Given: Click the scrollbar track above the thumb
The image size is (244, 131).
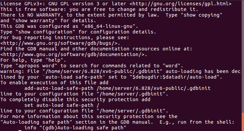Looking at the screenshot, I should pos(243,56).
